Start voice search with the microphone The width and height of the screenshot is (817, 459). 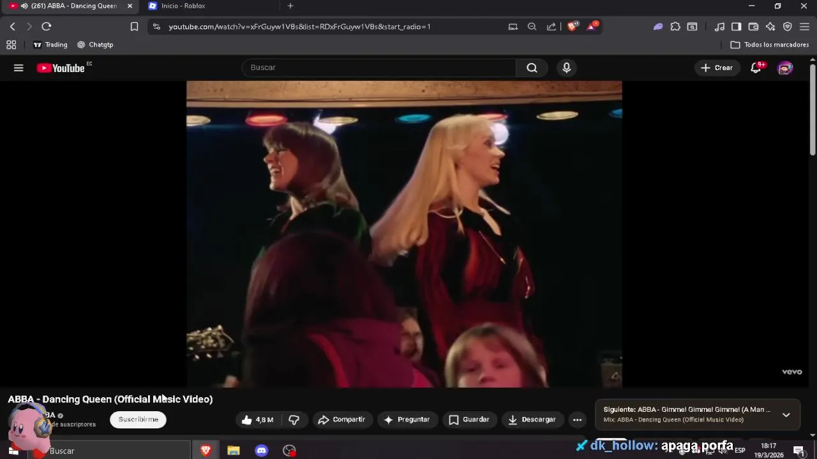coord(566,68)
